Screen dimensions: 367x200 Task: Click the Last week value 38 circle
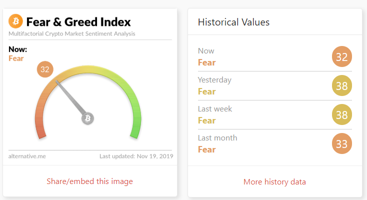342,115
